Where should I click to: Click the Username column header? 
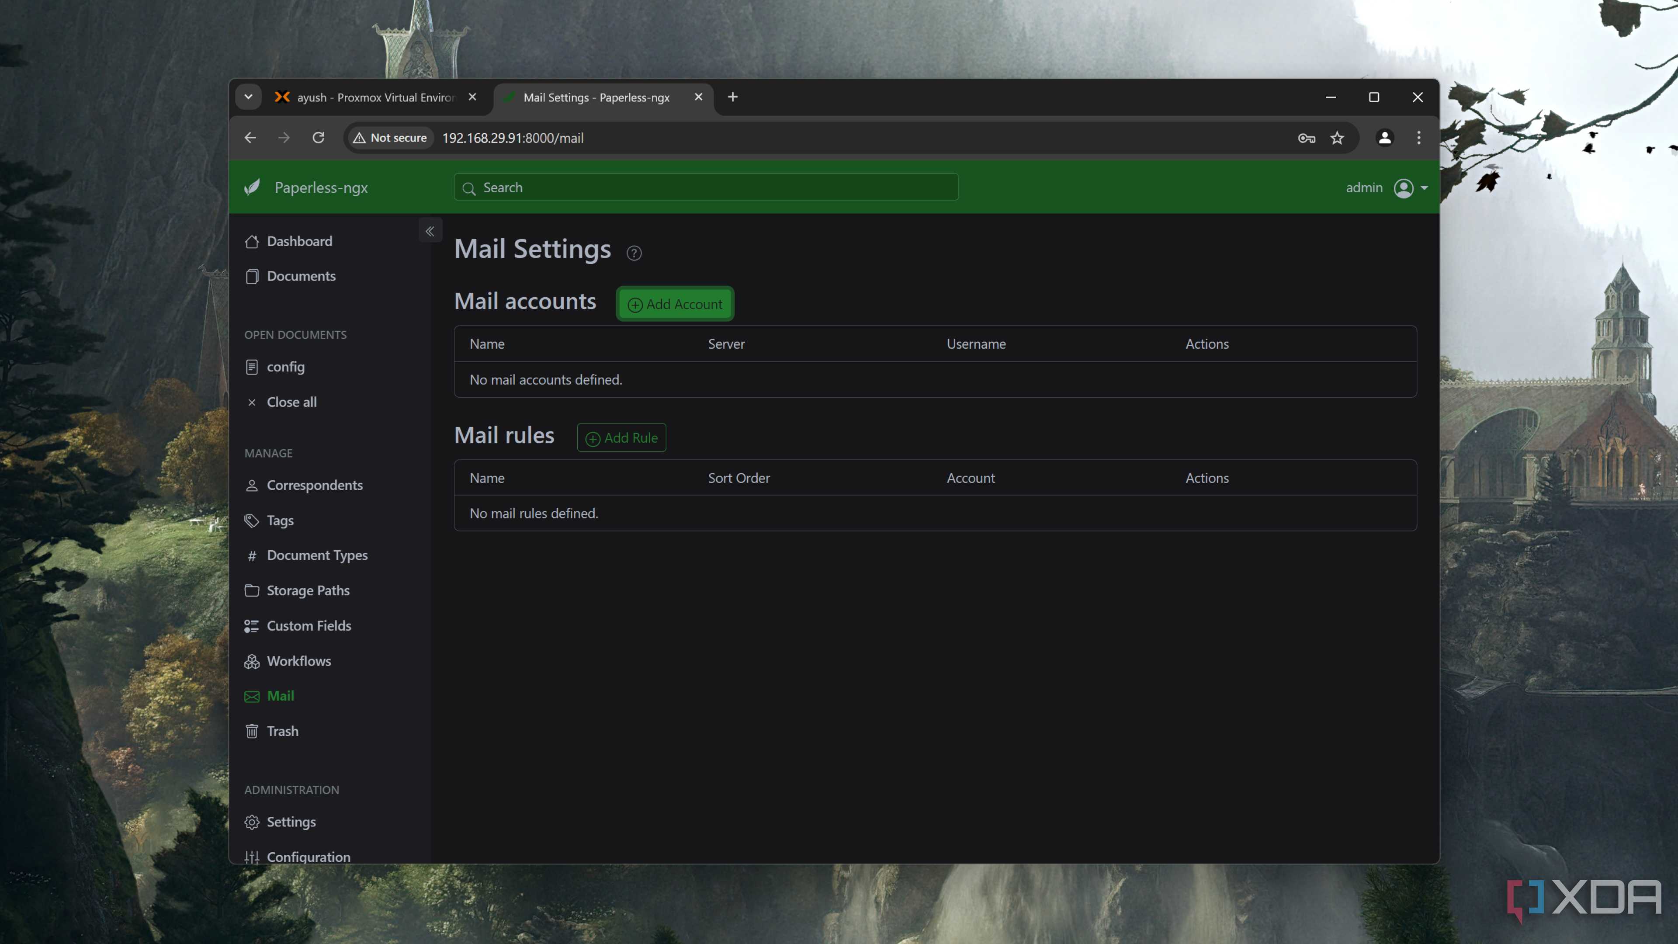[x=976, y=344]
